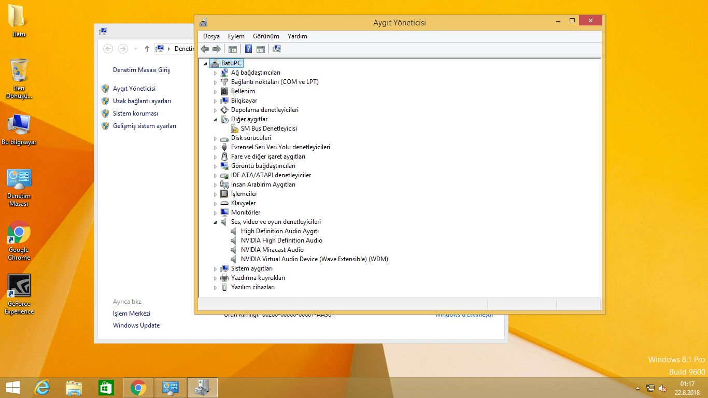The height and width of the screenshot is (398, 708).
Task: Collapse Ses, video ve oyun denetleyicileri
Action: [216, 222]
